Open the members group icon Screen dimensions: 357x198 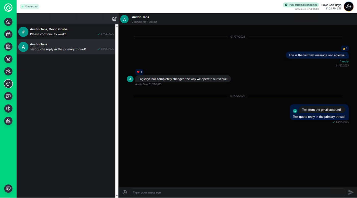pos(8,71)
